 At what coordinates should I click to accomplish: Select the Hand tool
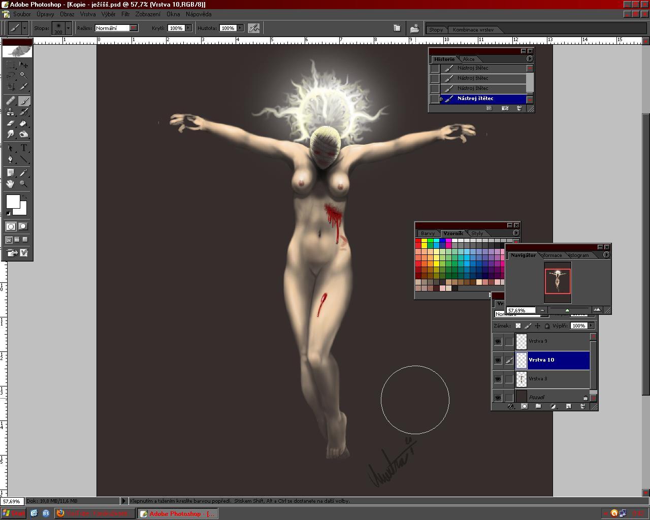pyautogui.click(x=11, y=184)
